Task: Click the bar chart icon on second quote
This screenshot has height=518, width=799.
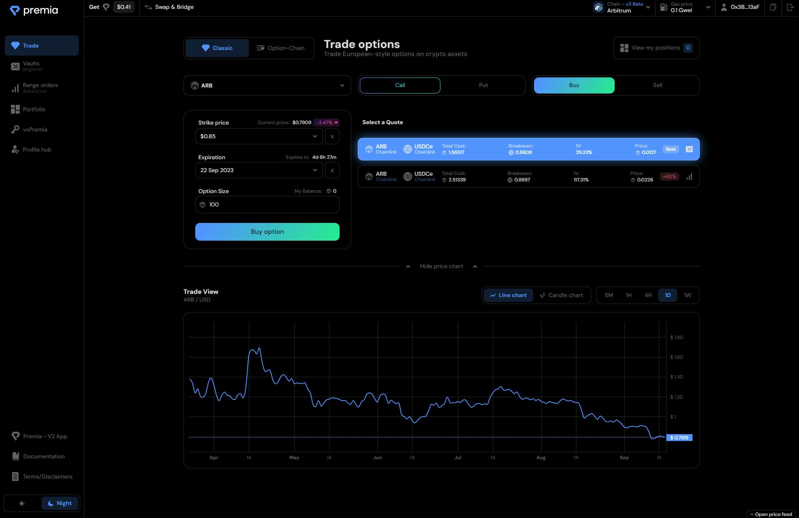Action: point(689,177)
